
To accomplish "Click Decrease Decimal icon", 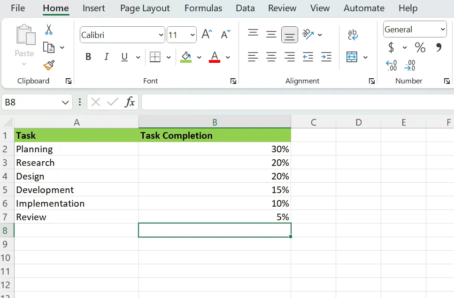I will point(410,65).
